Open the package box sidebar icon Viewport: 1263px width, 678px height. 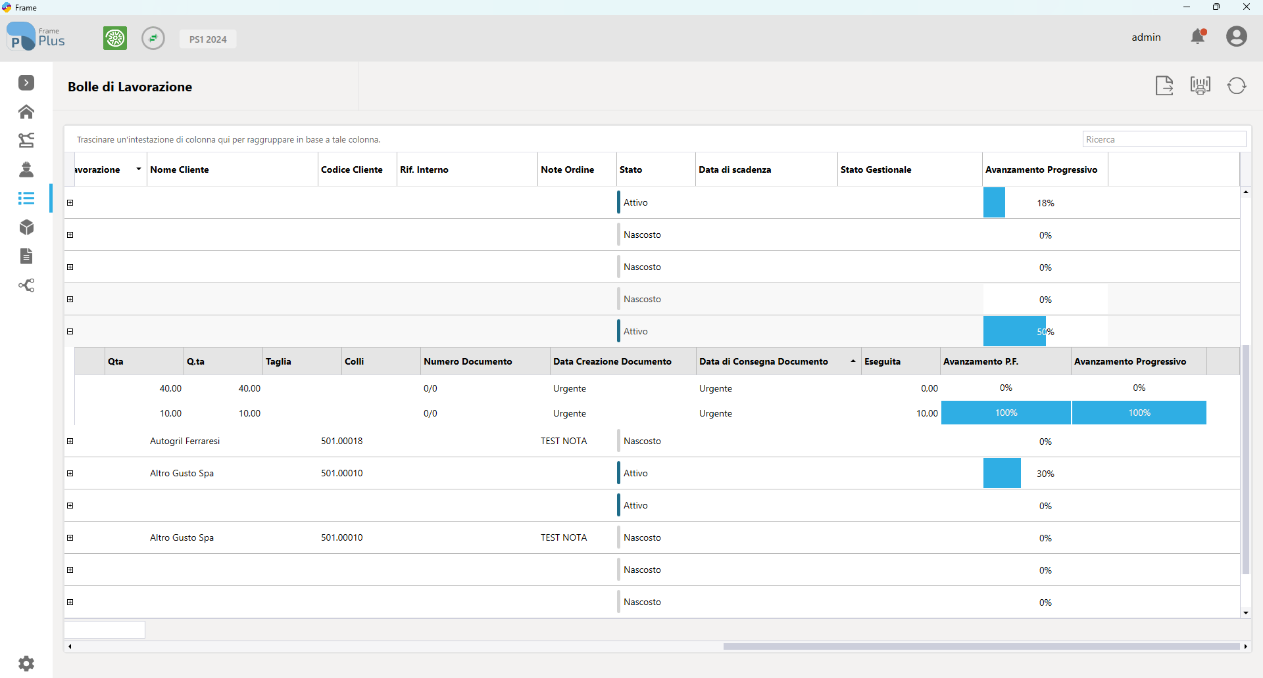26,227
